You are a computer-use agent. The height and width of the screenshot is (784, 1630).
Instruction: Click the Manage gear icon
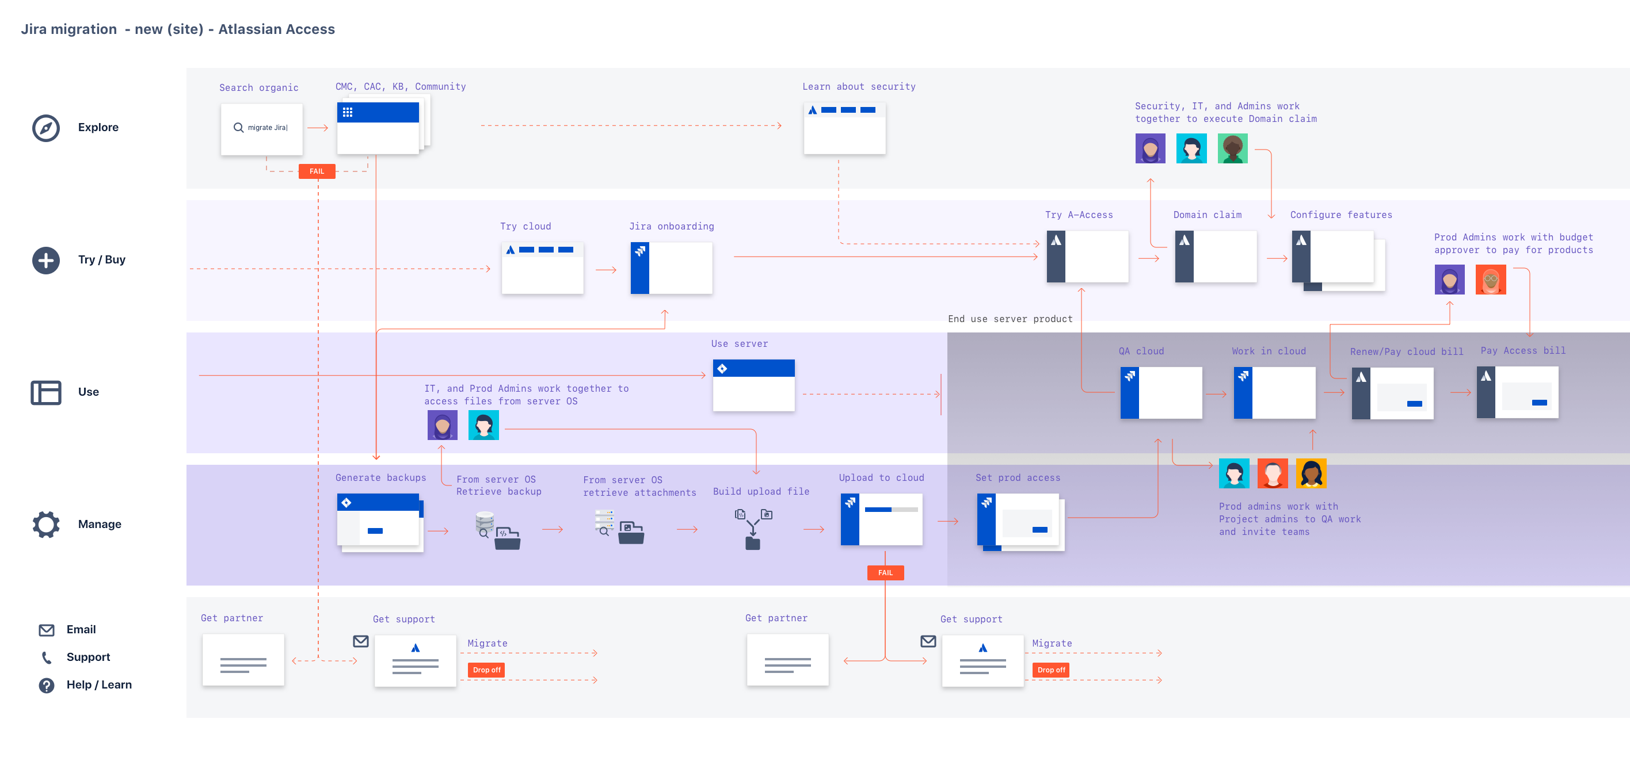click(x=45, y=524)
